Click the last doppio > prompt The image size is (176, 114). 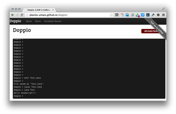pos(18,96)
